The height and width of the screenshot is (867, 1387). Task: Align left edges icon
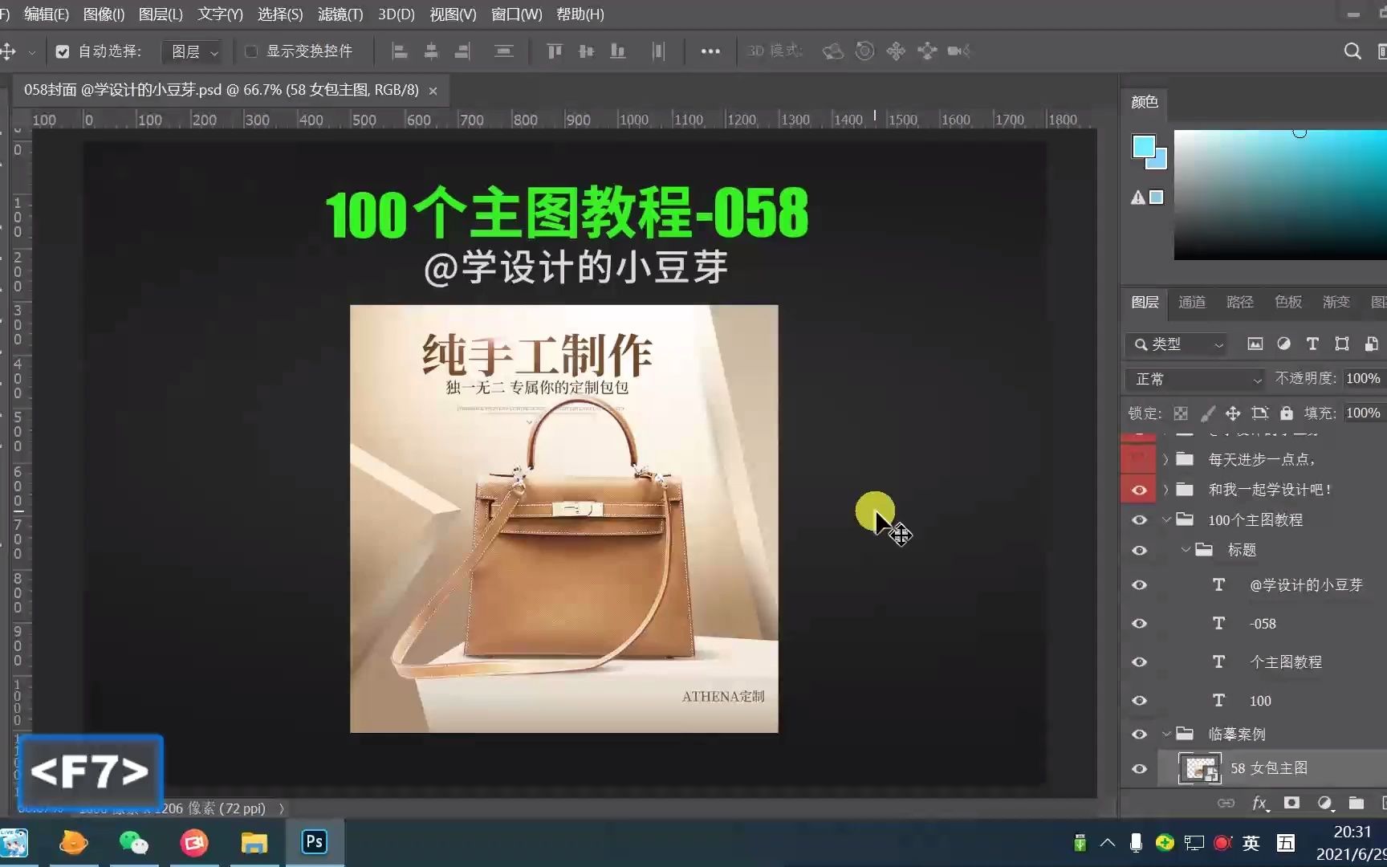coord(399,51)
